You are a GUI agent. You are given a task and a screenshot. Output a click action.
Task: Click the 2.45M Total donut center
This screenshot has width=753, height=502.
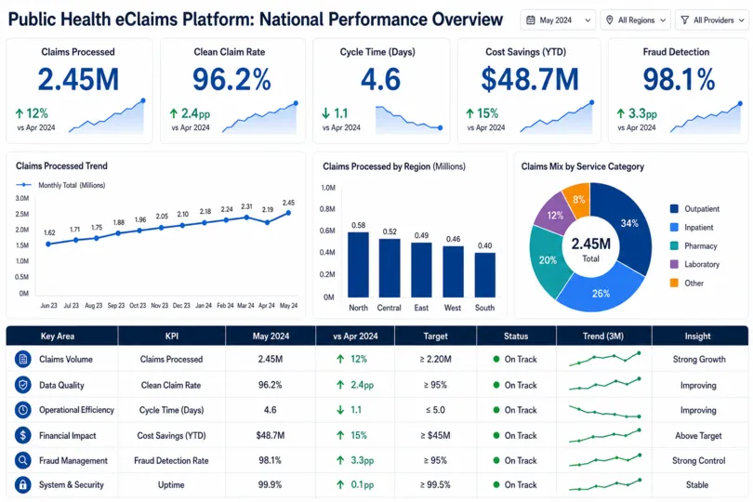point(590,249)
